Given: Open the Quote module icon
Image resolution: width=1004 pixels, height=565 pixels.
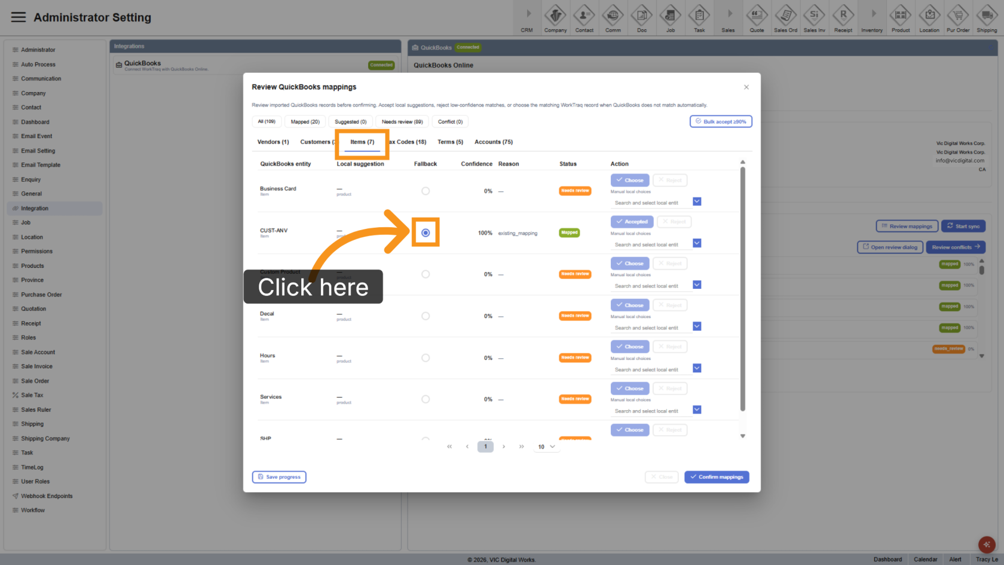Looking at the screenshot, I should pos(757,17).
